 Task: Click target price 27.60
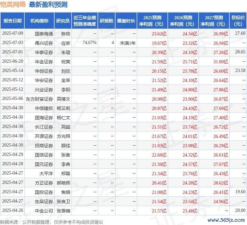click(x=240, y=33)
